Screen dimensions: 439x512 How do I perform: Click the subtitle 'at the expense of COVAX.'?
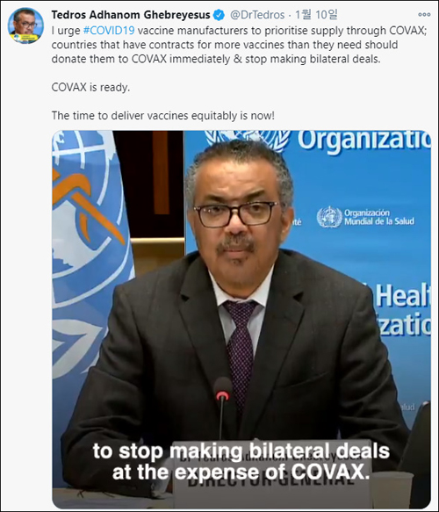(241, 472)
